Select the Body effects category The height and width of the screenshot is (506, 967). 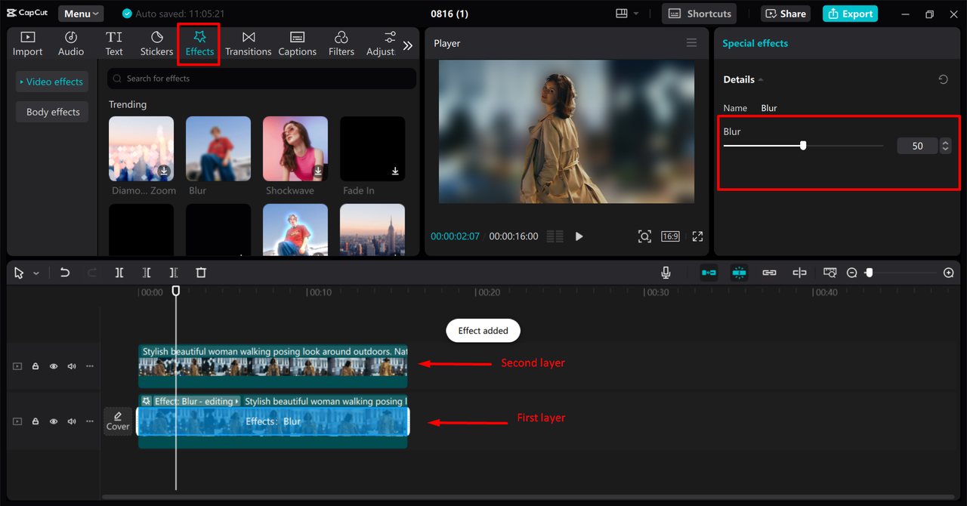pos(53,112)
